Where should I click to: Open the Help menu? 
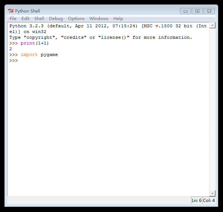click(x=118, y=19)
